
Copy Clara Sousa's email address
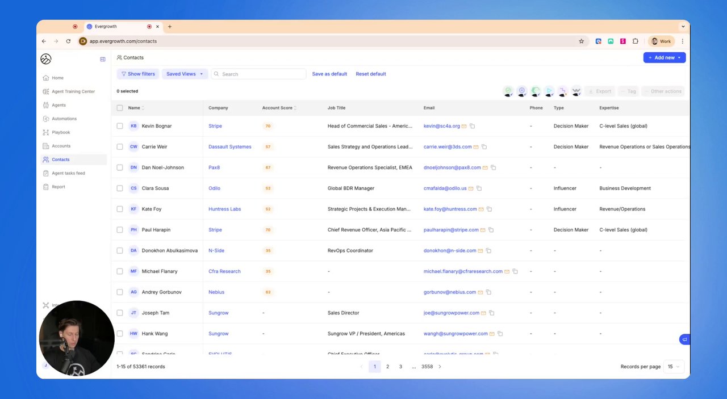point(479,188)
